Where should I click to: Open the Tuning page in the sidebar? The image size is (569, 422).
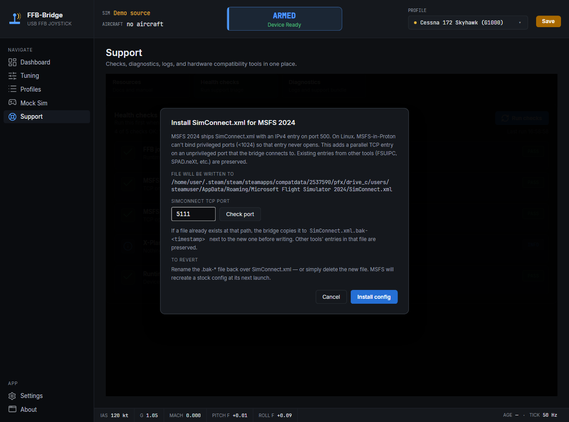pos(47,76)
